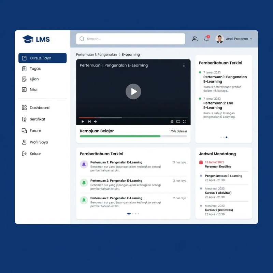Skip to next video track
Screen dimensions: 273x273
point(89,121)
